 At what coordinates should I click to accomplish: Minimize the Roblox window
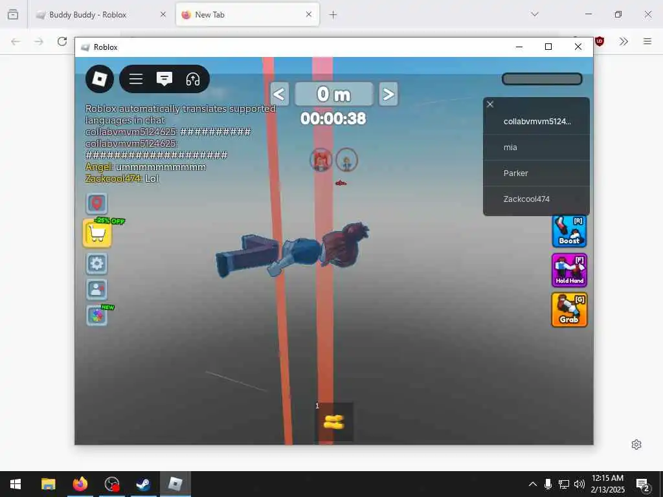click(x=519, y=47)
